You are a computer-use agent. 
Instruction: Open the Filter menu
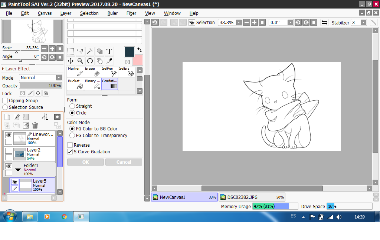point(131,13)
